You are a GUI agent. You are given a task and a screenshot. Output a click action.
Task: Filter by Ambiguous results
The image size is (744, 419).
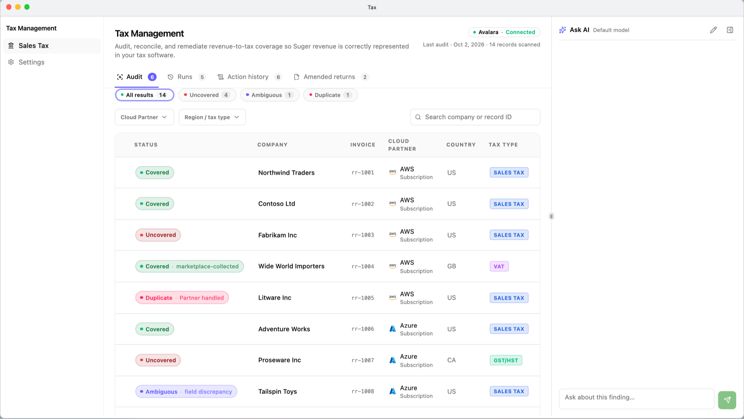coord(270,95)
